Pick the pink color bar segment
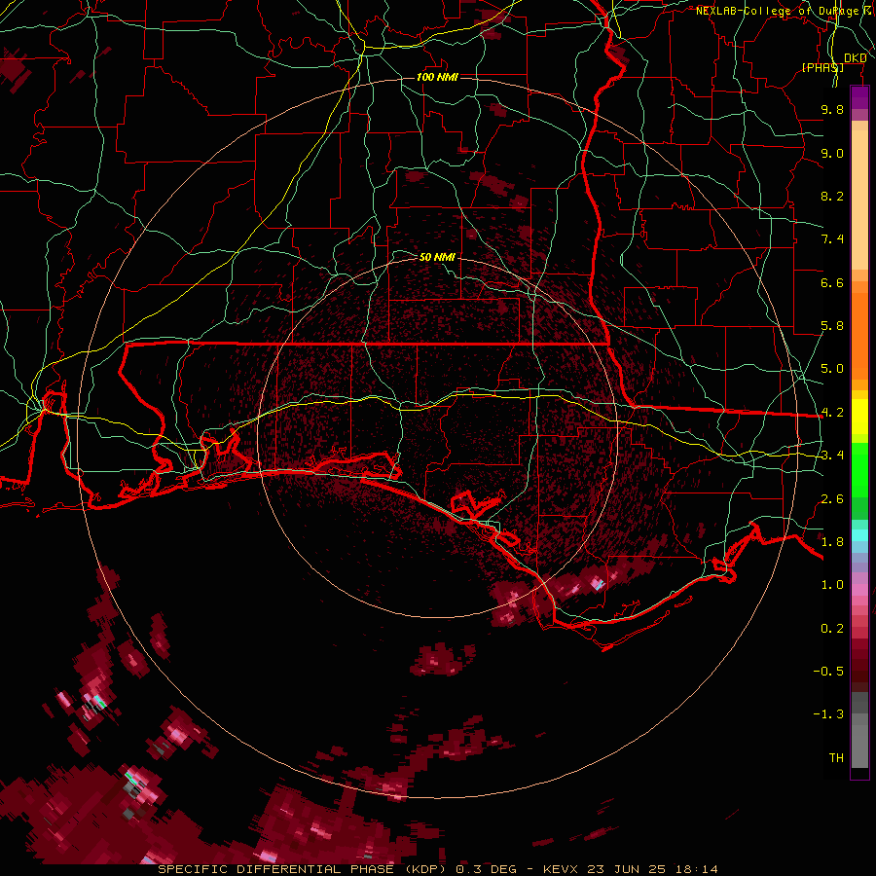Viewport: 876px width, 876px height. [859, 590]
